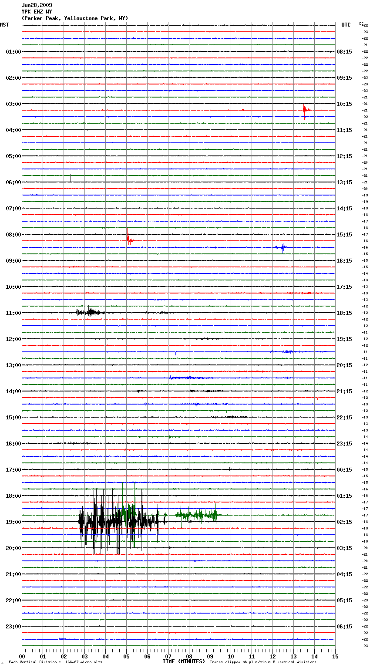Click the 15:15 UTC time label
The width and height of the screenshot is (370, 668).
point(344,235)
